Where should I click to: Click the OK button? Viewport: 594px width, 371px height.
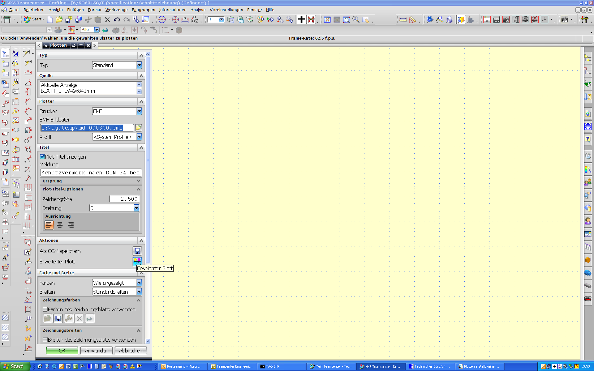tap(62, 350)
